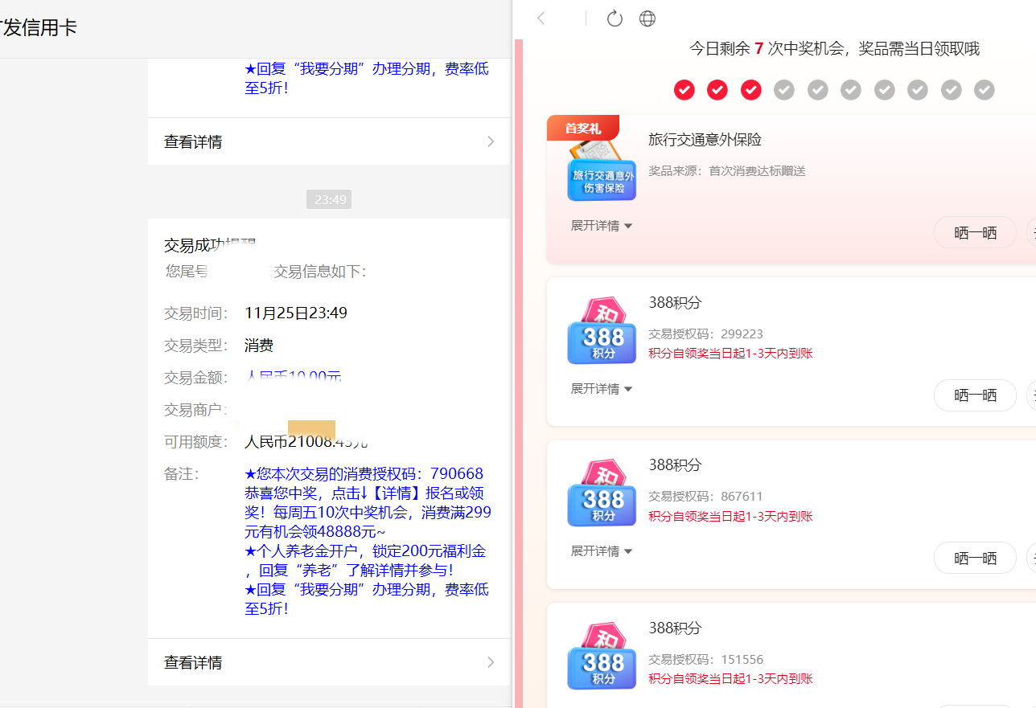1036x708 pixels.
Task: Click the browser back arrow icon
Action: coord(541,18)
